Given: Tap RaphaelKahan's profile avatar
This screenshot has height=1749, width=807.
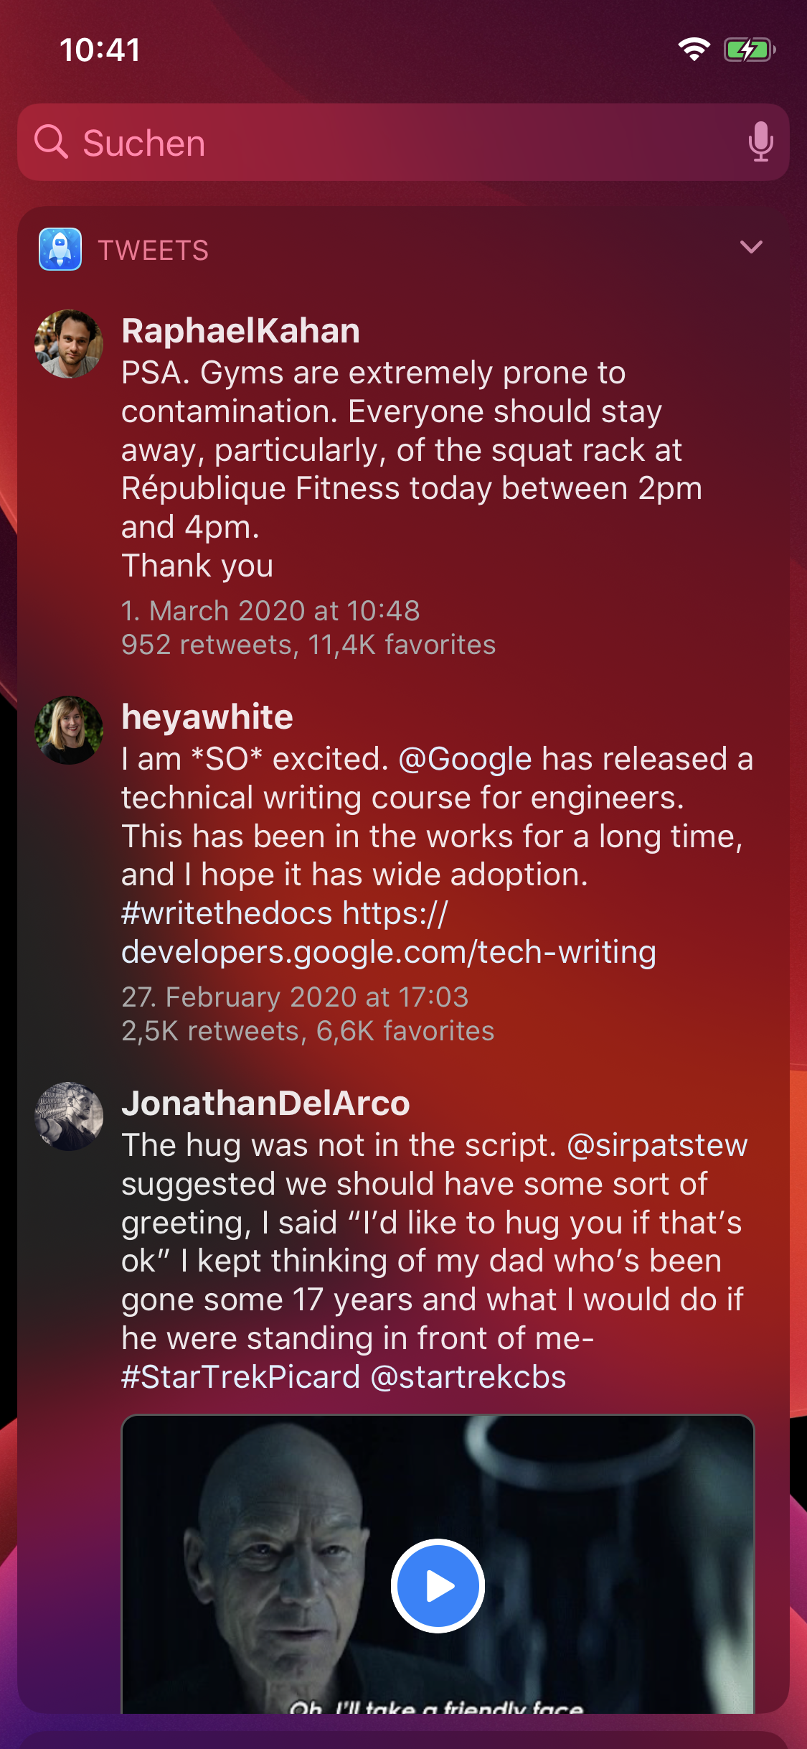Looking at the screenshot, I should pos(69,344).
